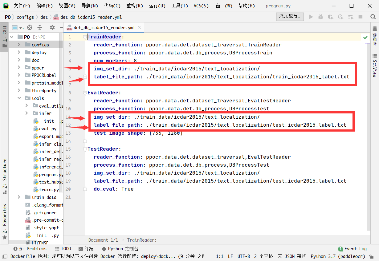This screenshot has width=379, height=261.
Task: Expand the train_data folder
Action: coord(19,197)
